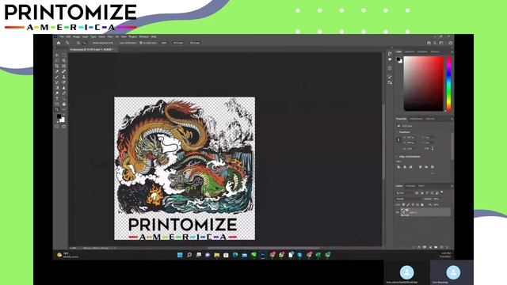Select the Spot Healing Brush tool
The height and width of the screenshot is (285, 507).
click(x=63, y=71)
